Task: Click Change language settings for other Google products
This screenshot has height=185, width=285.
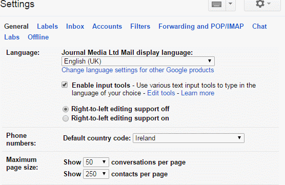Action: point(138,70)
